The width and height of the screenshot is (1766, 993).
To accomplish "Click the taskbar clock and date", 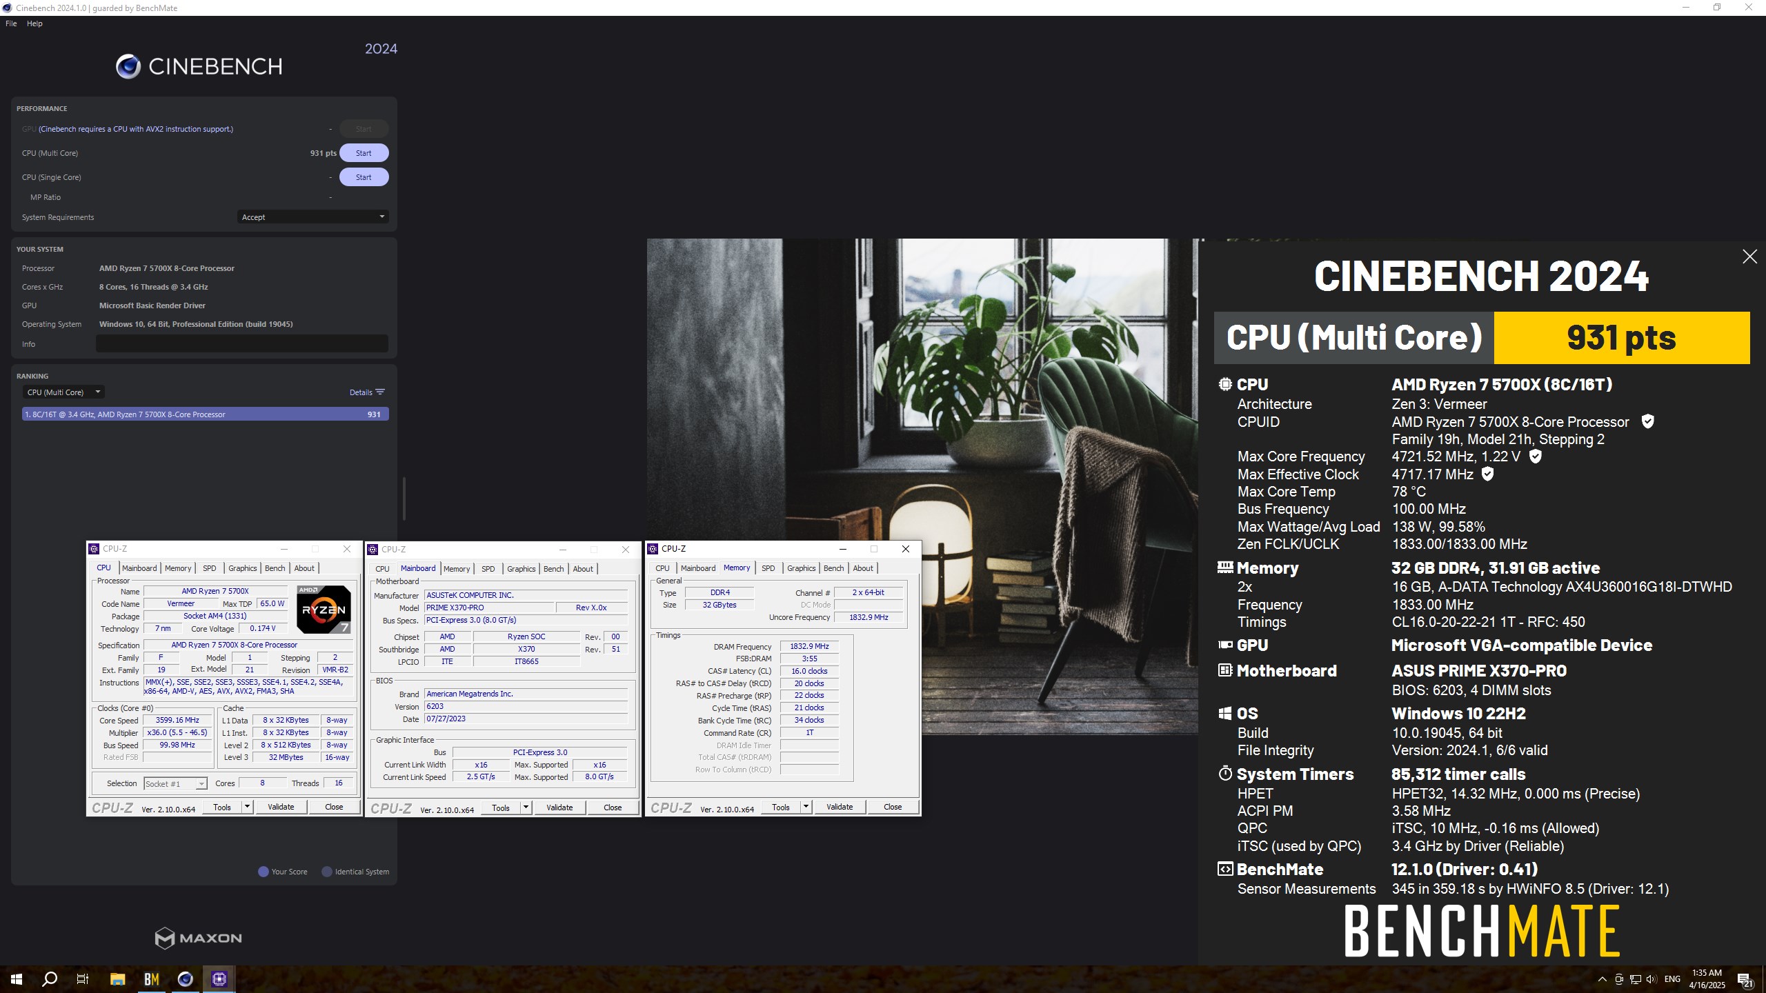I will (x=1707, y=979).
